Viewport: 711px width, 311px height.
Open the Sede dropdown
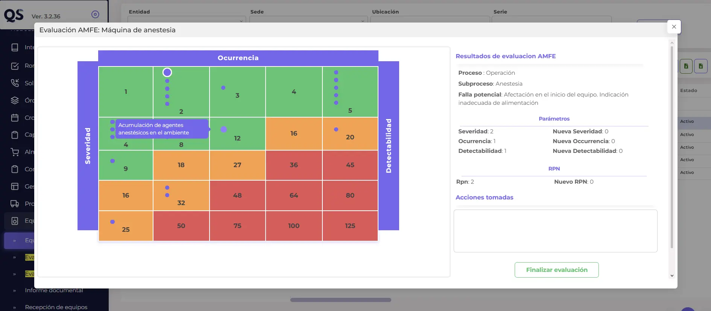pyautogui.click(x=308, y=20)
